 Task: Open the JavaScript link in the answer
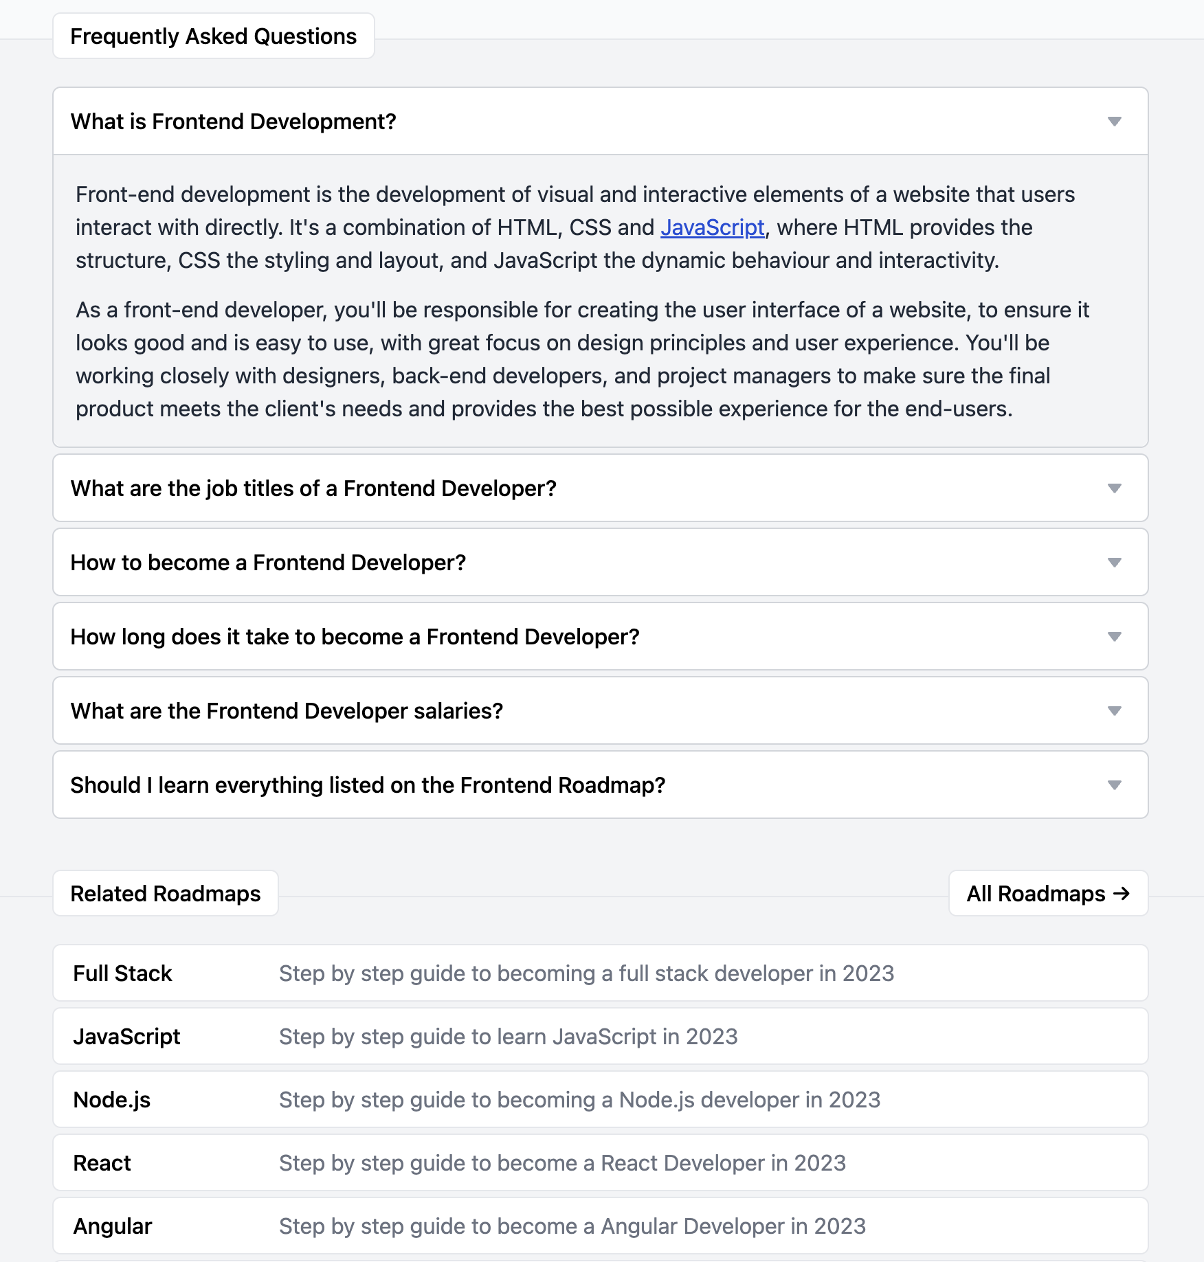(712, 227)
